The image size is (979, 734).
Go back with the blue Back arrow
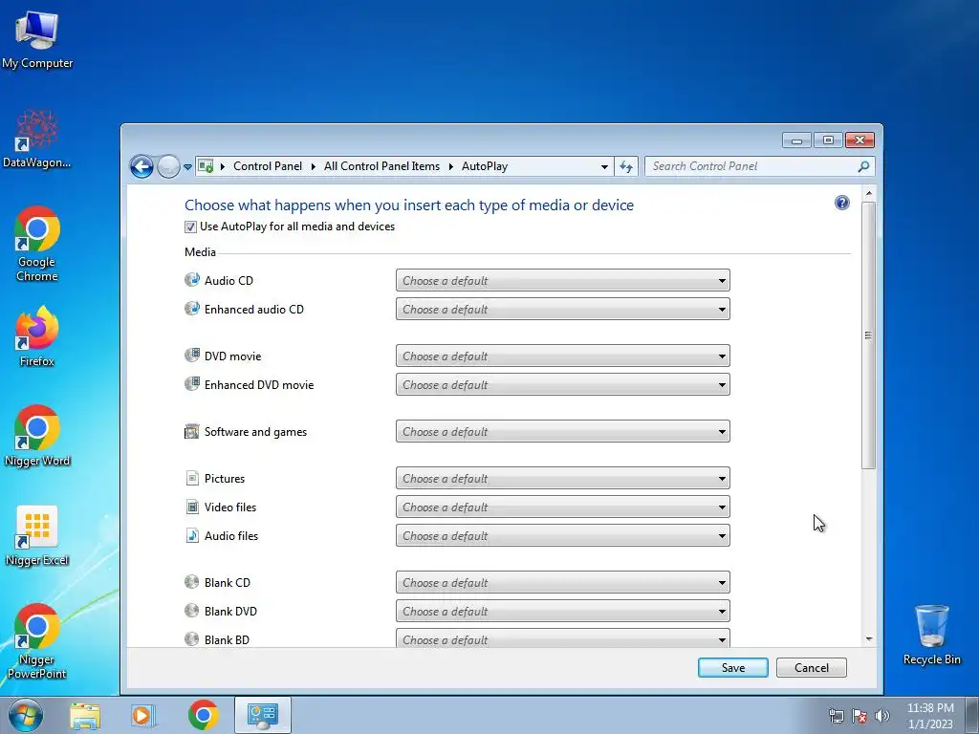pos(141,166)
